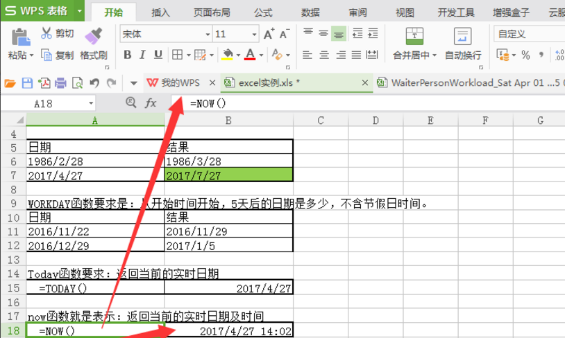
Task: Align text right horizontally
Action: [341, 55]
